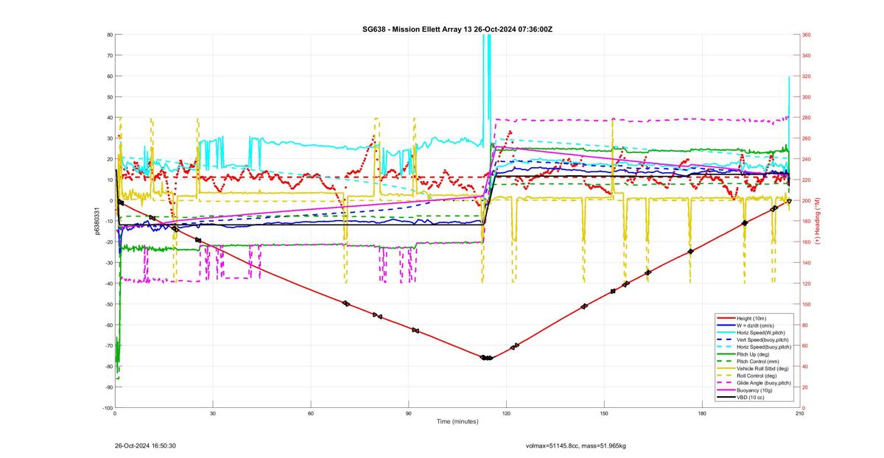
Task: Click the Buoyancy (10g) legend entry
Action: pos(753,390)
